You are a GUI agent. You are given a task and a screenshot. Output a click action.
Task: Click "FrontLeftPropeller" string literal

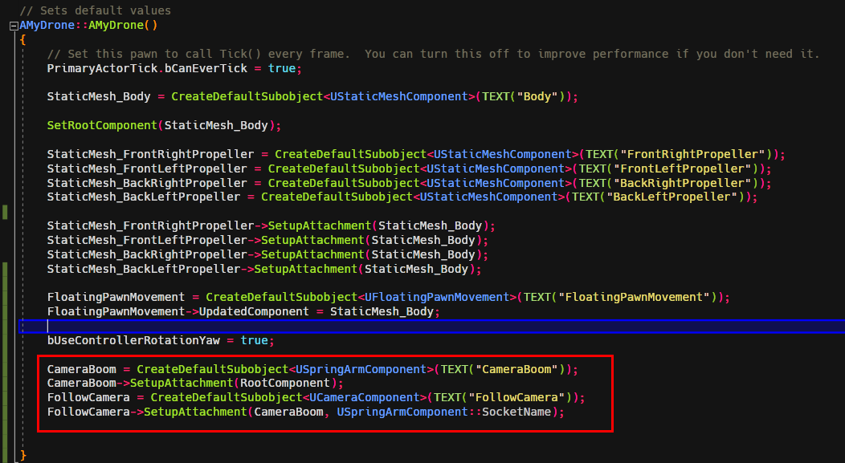[x=682, y=169]
